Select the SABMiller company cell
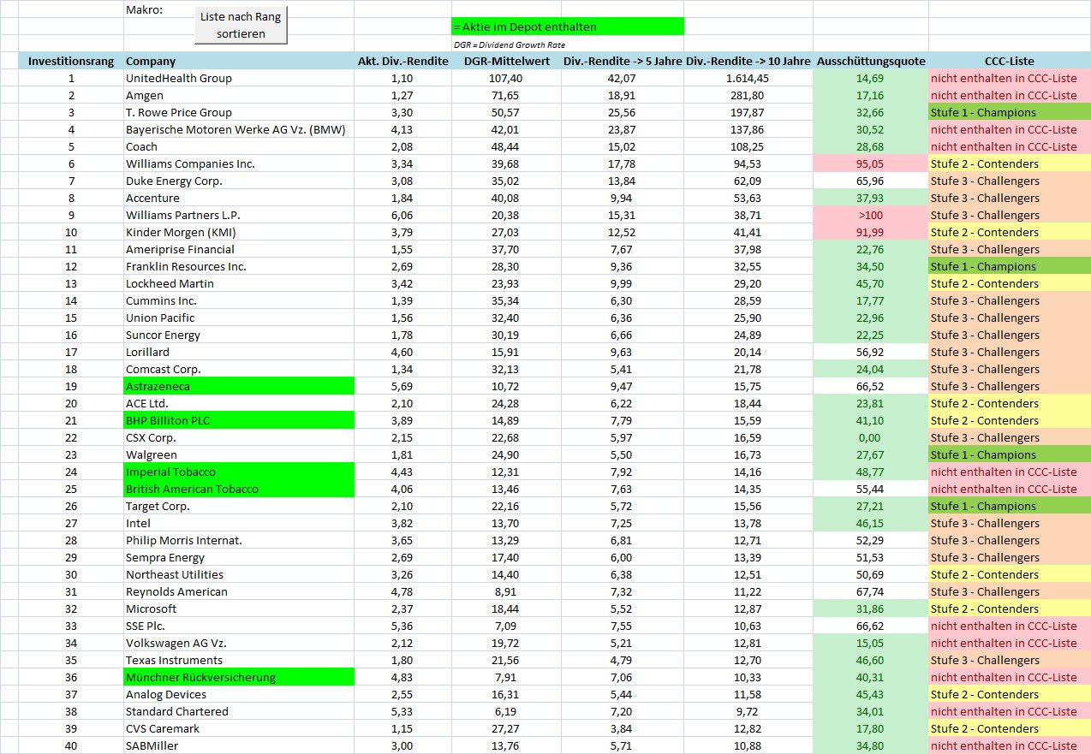 (x=239, y=745)
